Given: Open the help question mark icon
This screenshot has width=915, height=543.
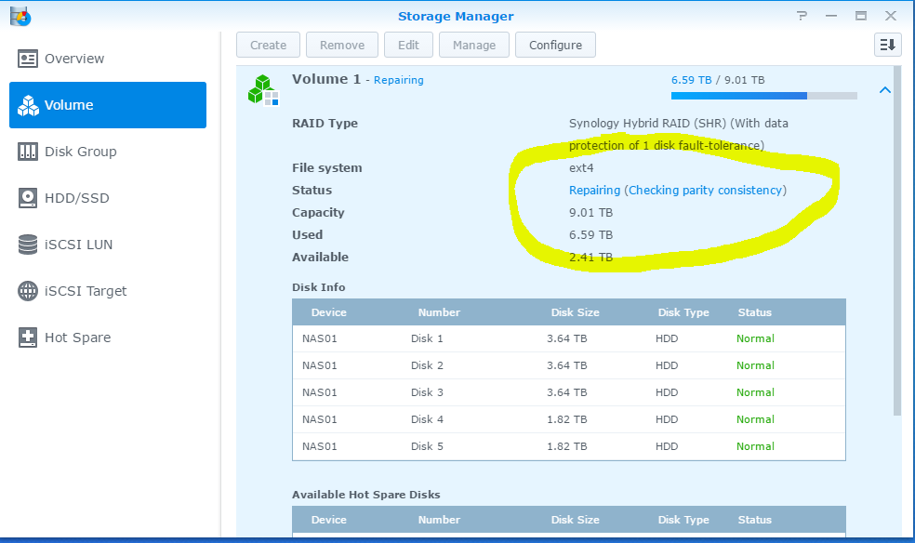Looking at the screenshot, I should (802, 16).
